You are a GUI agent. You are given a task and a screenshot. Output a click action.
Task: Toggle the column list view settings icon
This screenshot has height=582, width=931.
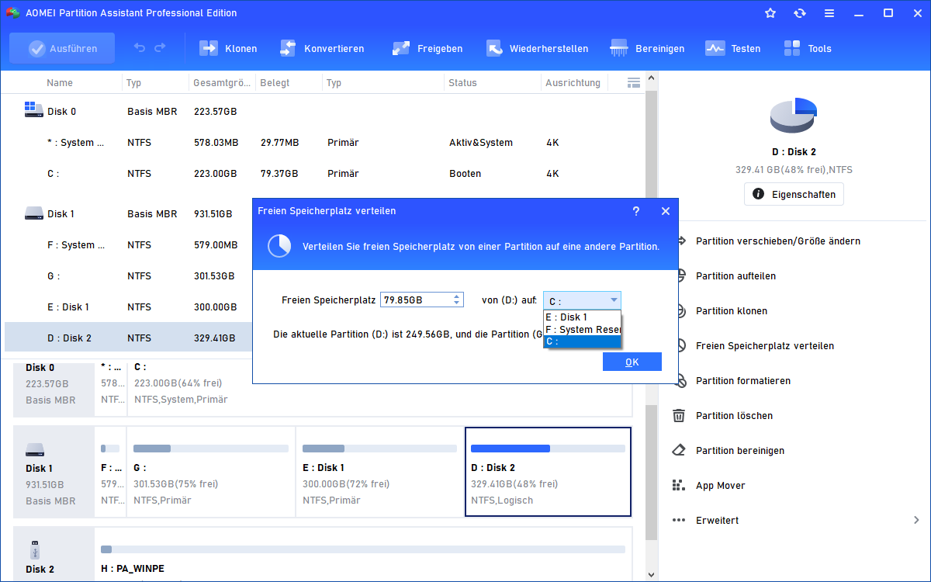tap(634, 82)
